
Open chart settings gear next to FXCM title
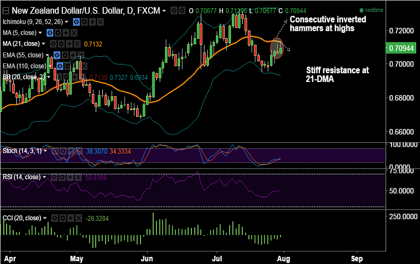(182, 11)
